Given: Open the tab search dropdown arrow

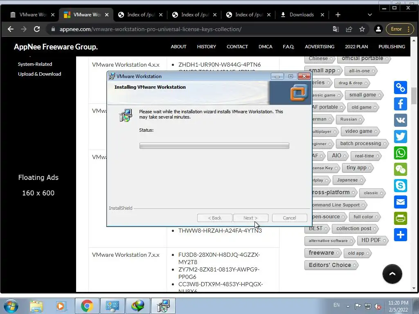Looking at the screenshot, I should [370, 15].
